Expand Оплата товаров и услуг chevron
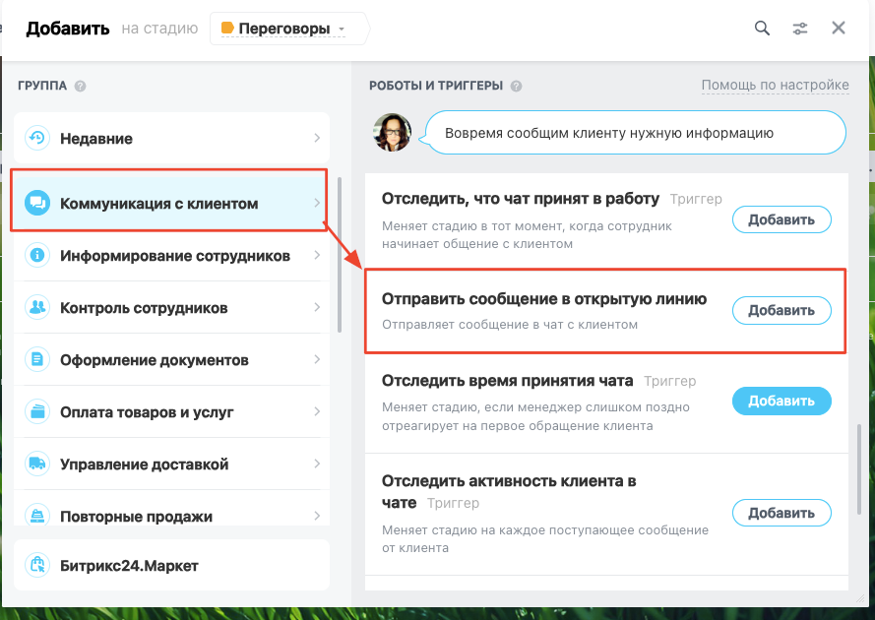Viewport: 875px width, 620px height. tap(317, 411)
